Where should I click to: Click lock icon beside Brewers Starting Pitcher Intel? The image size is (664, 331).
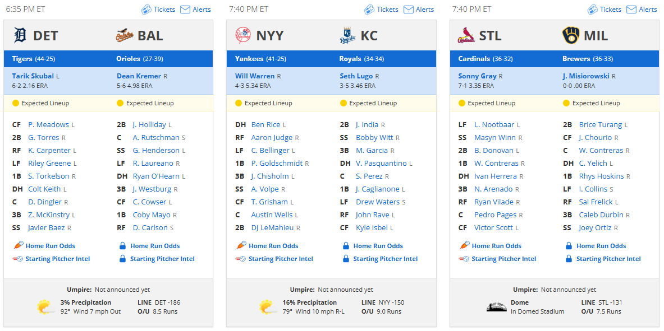568,259
